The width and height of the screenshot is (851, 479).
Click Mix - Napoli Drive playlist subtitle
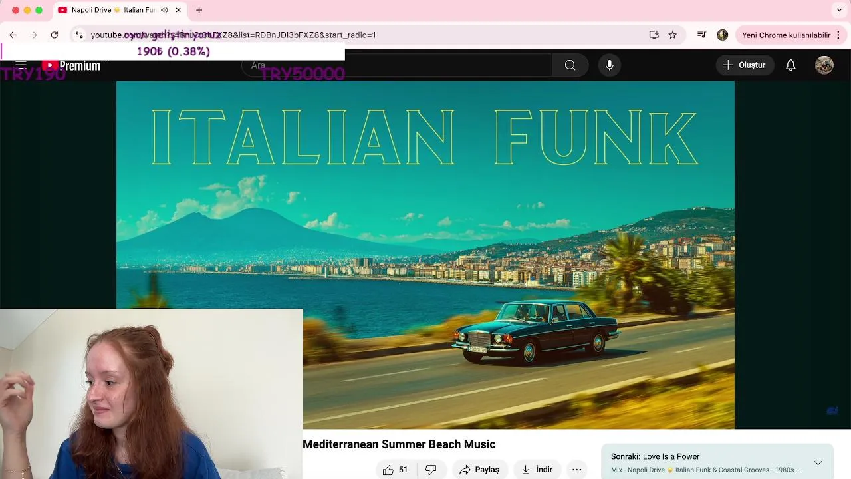click(705, 470)
